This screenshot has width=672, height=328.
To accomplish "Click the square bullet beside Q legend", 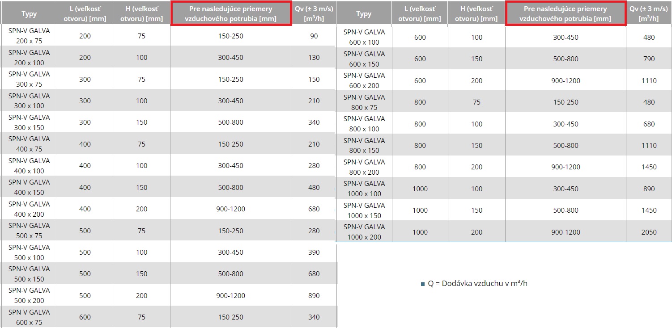I will pos(423,284).
